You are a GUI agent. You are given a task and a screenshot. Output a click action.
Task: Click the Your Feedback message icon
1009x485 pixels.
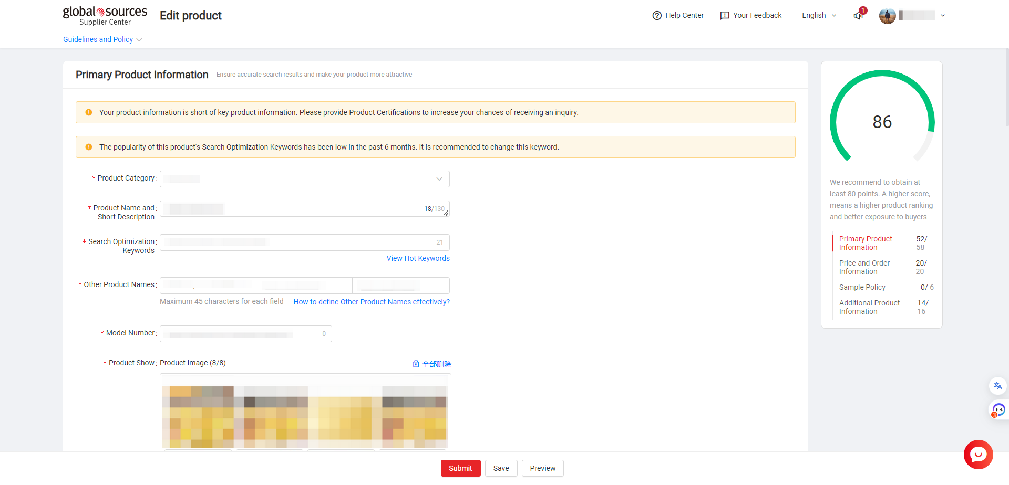tap(725, 16)
